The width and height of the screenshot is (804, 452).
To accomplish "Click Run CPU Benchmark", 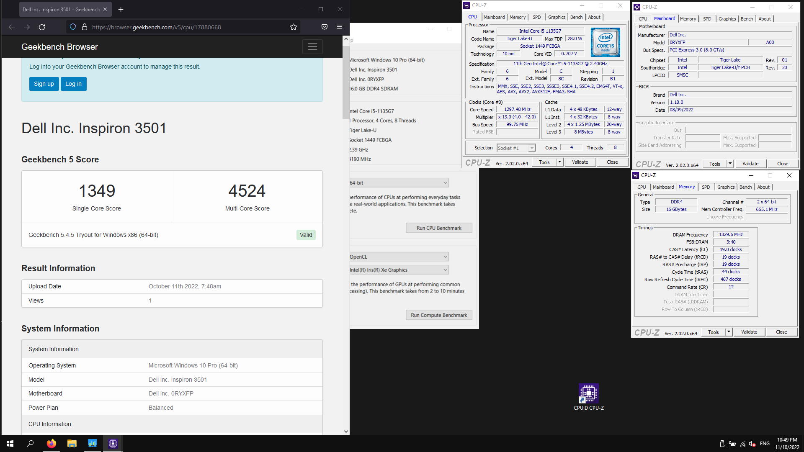I will 439,228.
